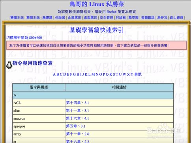This screenshot has width=191, height=143.
Task: Jump to letter I in the index
Action: [x=81, y=74]
